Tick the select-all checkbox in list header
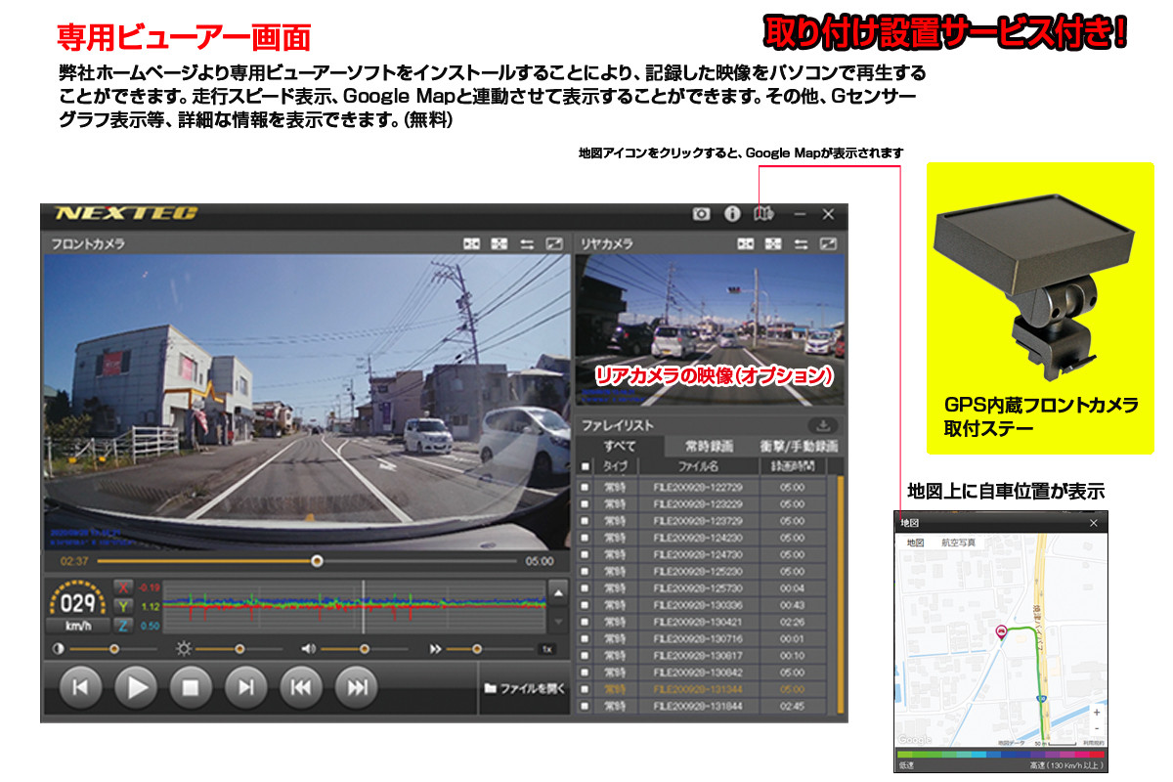Screen dimensions: 1173x782 (586, 466)
